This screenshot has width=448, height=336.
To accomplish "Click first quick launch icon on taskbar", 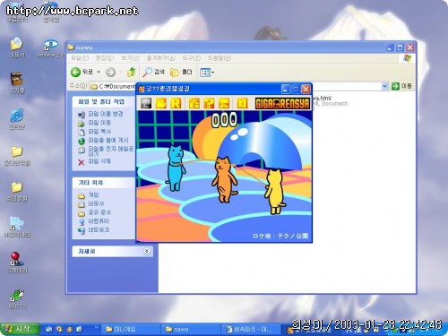I will click(x=49, y=329).
